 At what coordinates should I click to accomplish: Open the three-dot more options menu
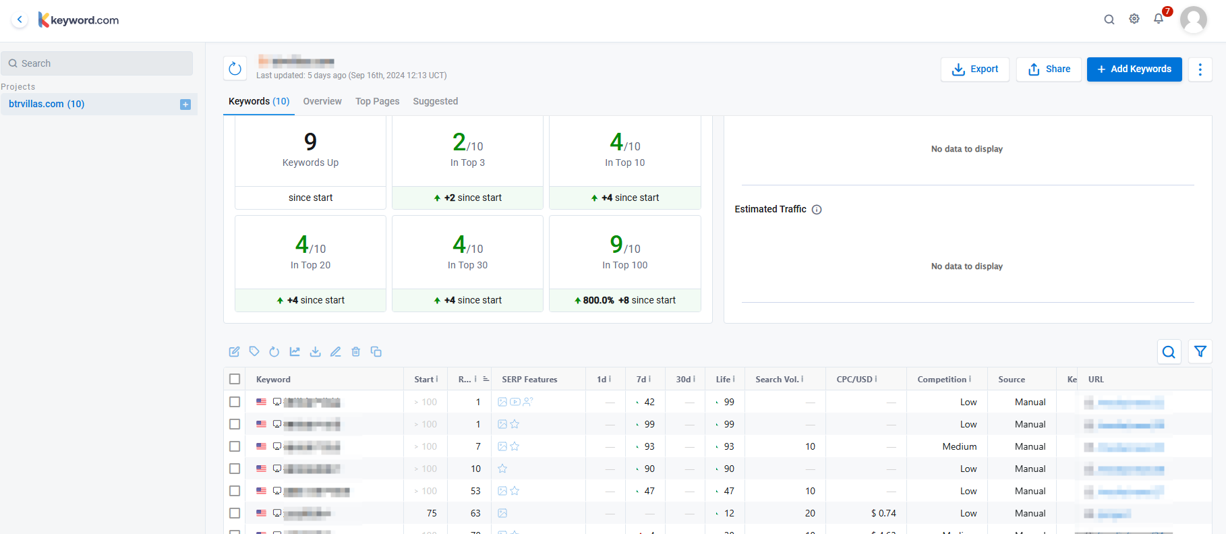1200,69
